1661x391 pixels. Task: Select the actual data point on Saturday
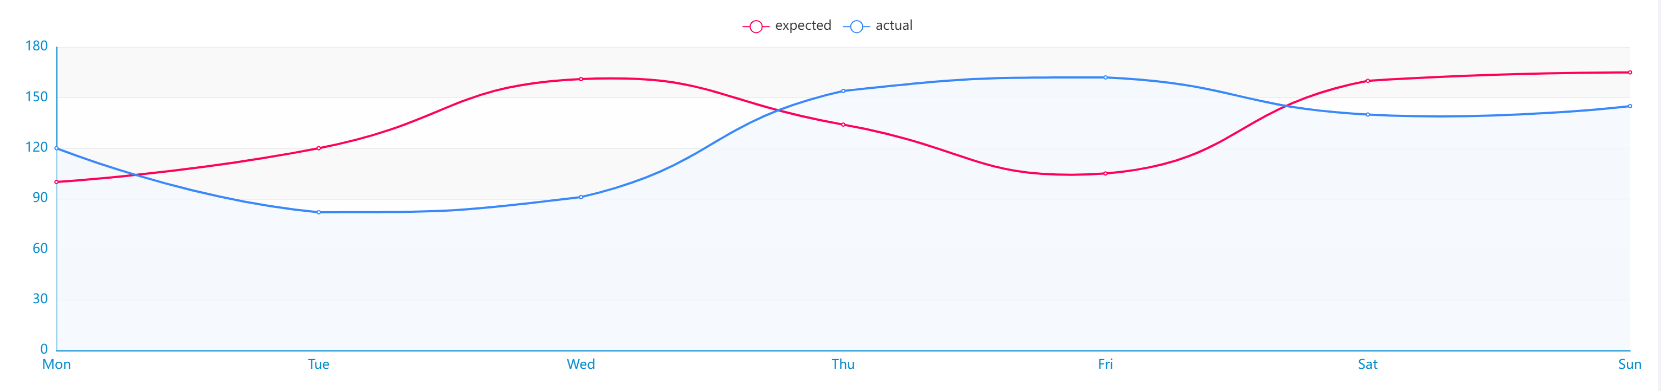coord(1368,115)
